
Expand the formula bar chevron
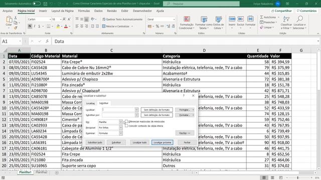318,41
